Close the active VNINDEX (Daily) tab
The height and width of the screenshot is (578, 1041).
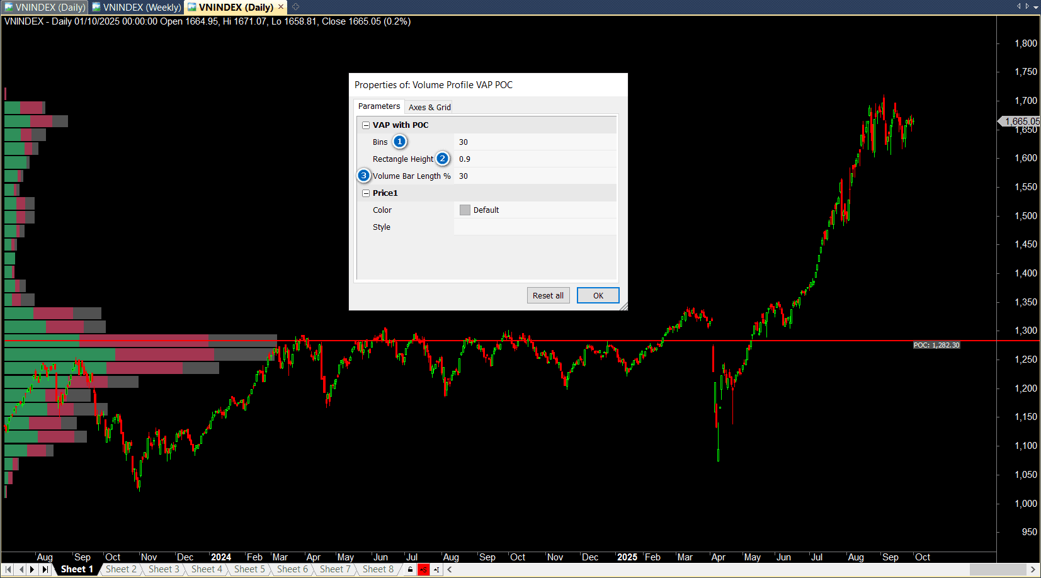(281, 7)
